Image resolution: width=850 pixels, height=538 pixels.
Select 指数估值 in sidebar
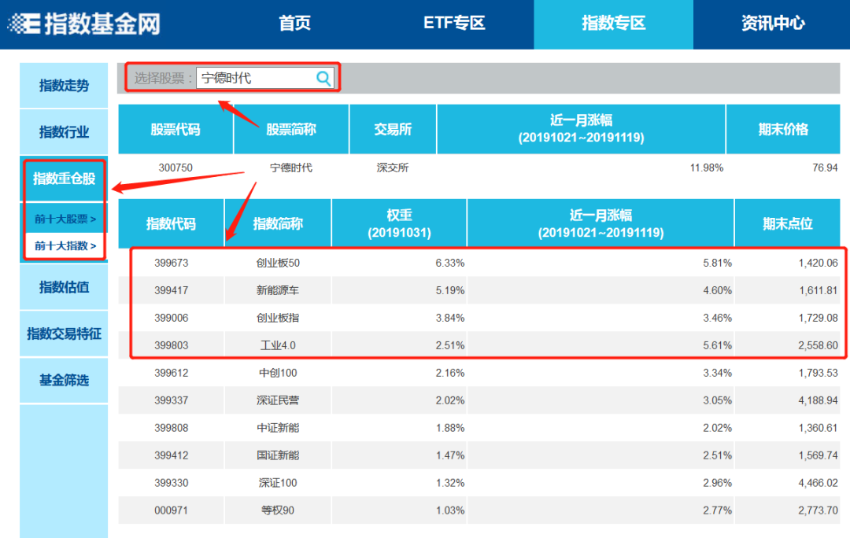click(64, 287)
